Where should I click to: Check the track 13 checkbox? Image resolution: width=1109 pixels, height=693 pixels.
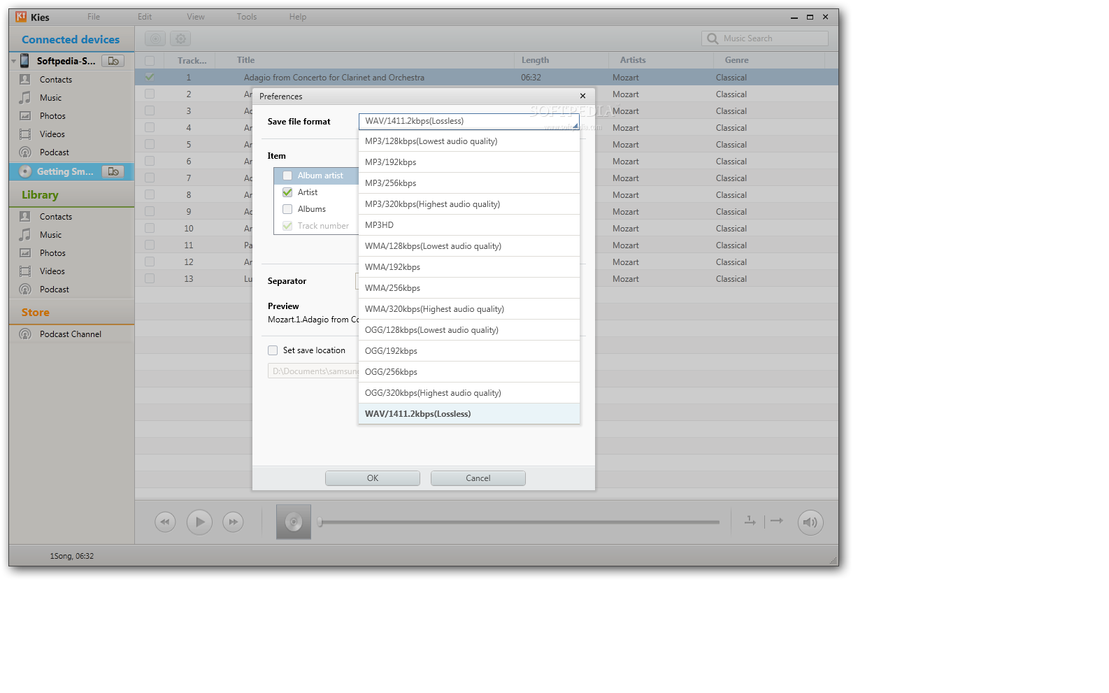150,279
